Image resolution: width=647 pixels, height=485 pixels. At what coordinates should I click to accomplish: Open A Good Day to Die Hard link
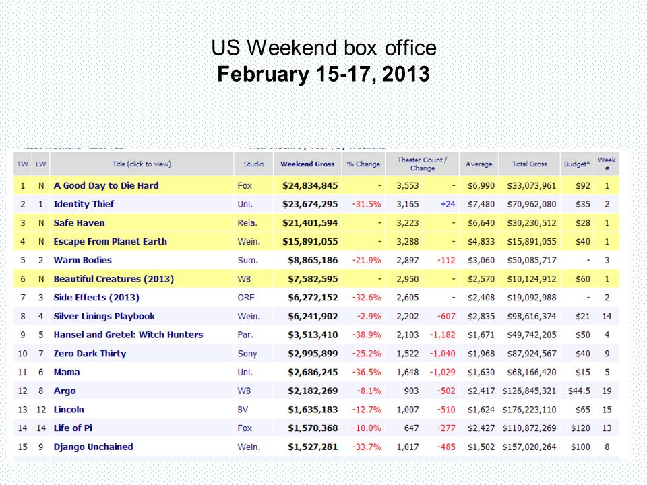[x=106, y=186]
